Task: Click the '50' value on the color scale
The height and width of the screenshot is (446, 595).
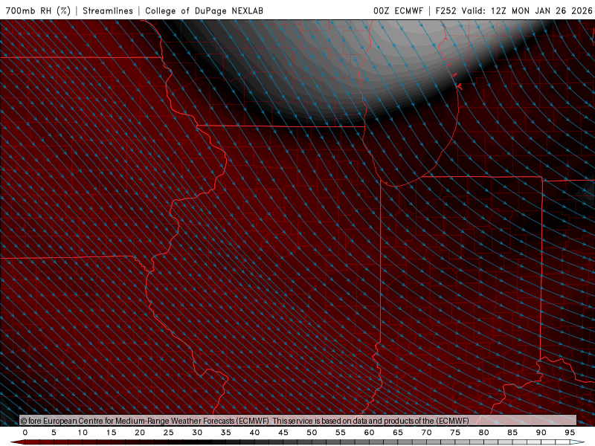Action: pyautogui.click(x=312, y=433)
